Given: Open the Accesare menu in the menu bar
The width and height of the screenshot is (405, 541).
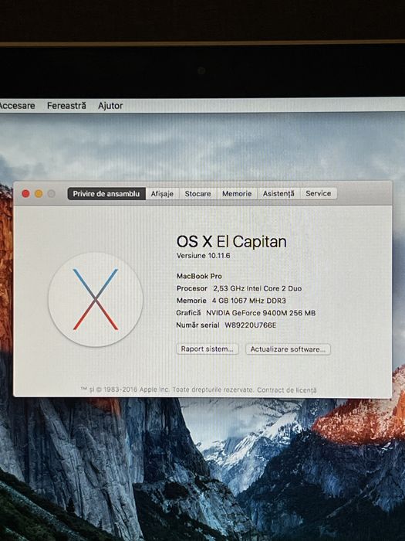Looking at the screenshot, I should pos(17,106).
